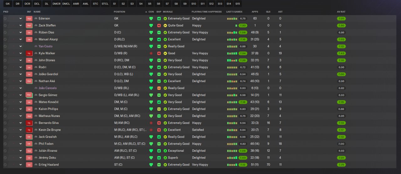401x174 pixels.
Task: Tick the picked checkbox for Phil Foden
Action: point(5,144)
